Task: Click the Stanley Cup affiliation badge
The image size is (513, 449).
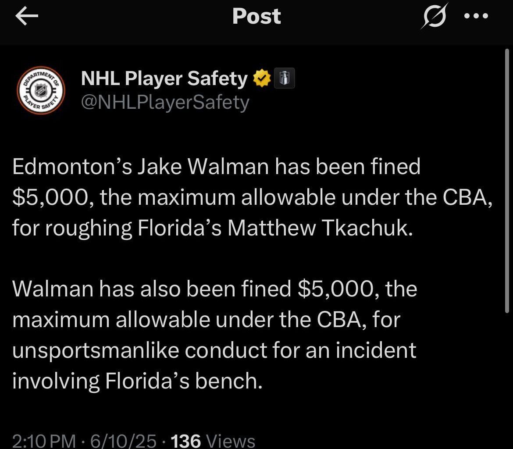Action: click(x=285, y=78)
